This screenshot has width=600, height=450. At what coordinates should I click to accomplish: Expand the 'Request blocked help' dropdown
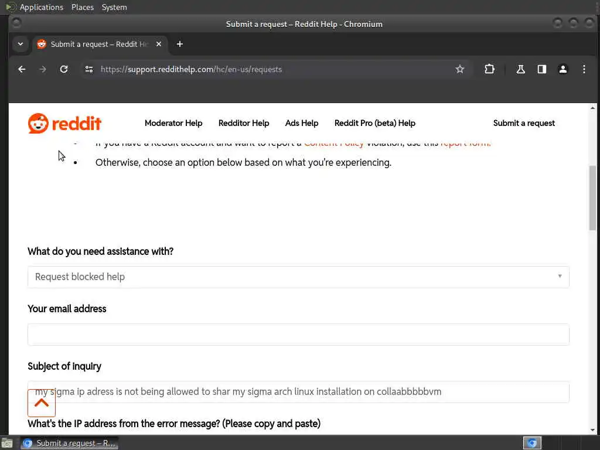coord(298,277)
